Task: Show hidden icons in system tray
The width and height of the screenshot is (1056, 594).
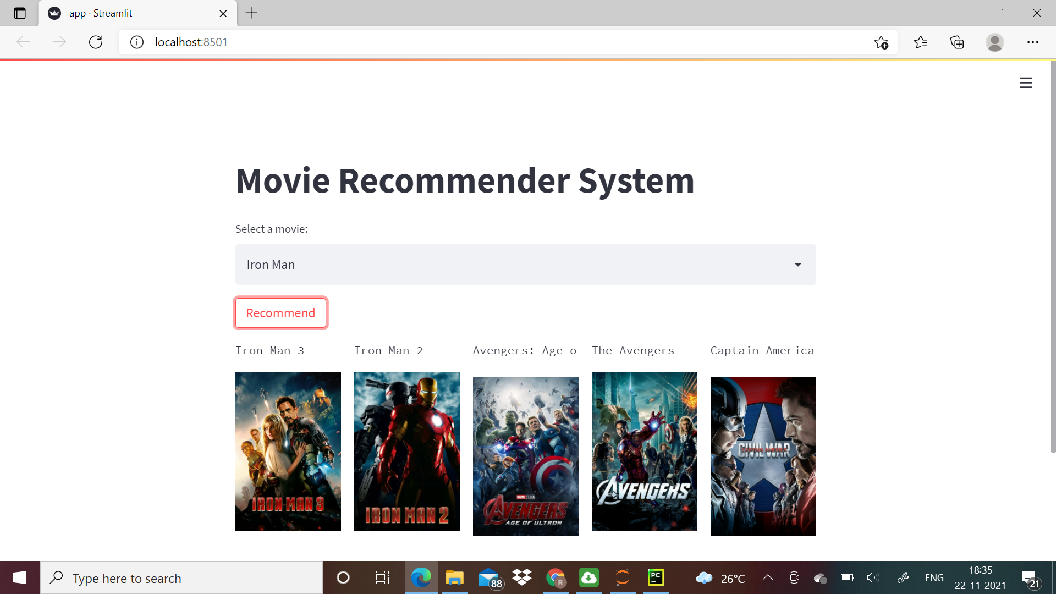Action: tap(768, 577)
